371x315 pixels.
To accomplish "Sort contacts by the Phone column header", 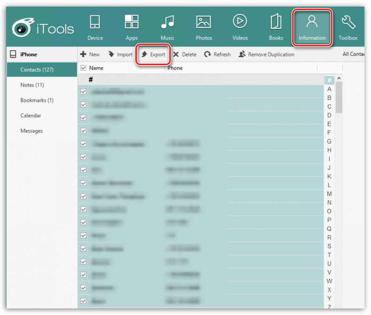I will [x=175, y=68].
